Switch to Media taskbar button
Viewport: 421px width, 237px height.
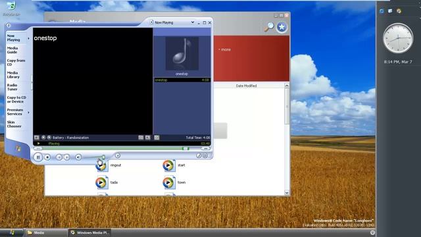pos(46,232)
